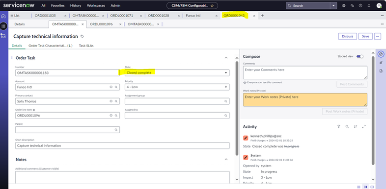Viewport: 386px width, 189px height.
Task: Switch to the ORDL0001096 sub-tab
Action: pyautogui.click(x=102, y=24)
